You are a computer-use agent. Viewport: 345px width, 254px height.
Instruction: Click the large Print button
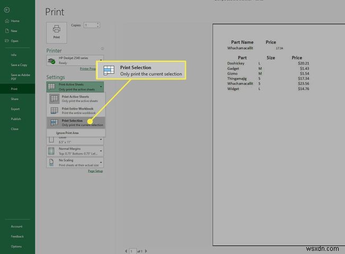coord(57,32)
